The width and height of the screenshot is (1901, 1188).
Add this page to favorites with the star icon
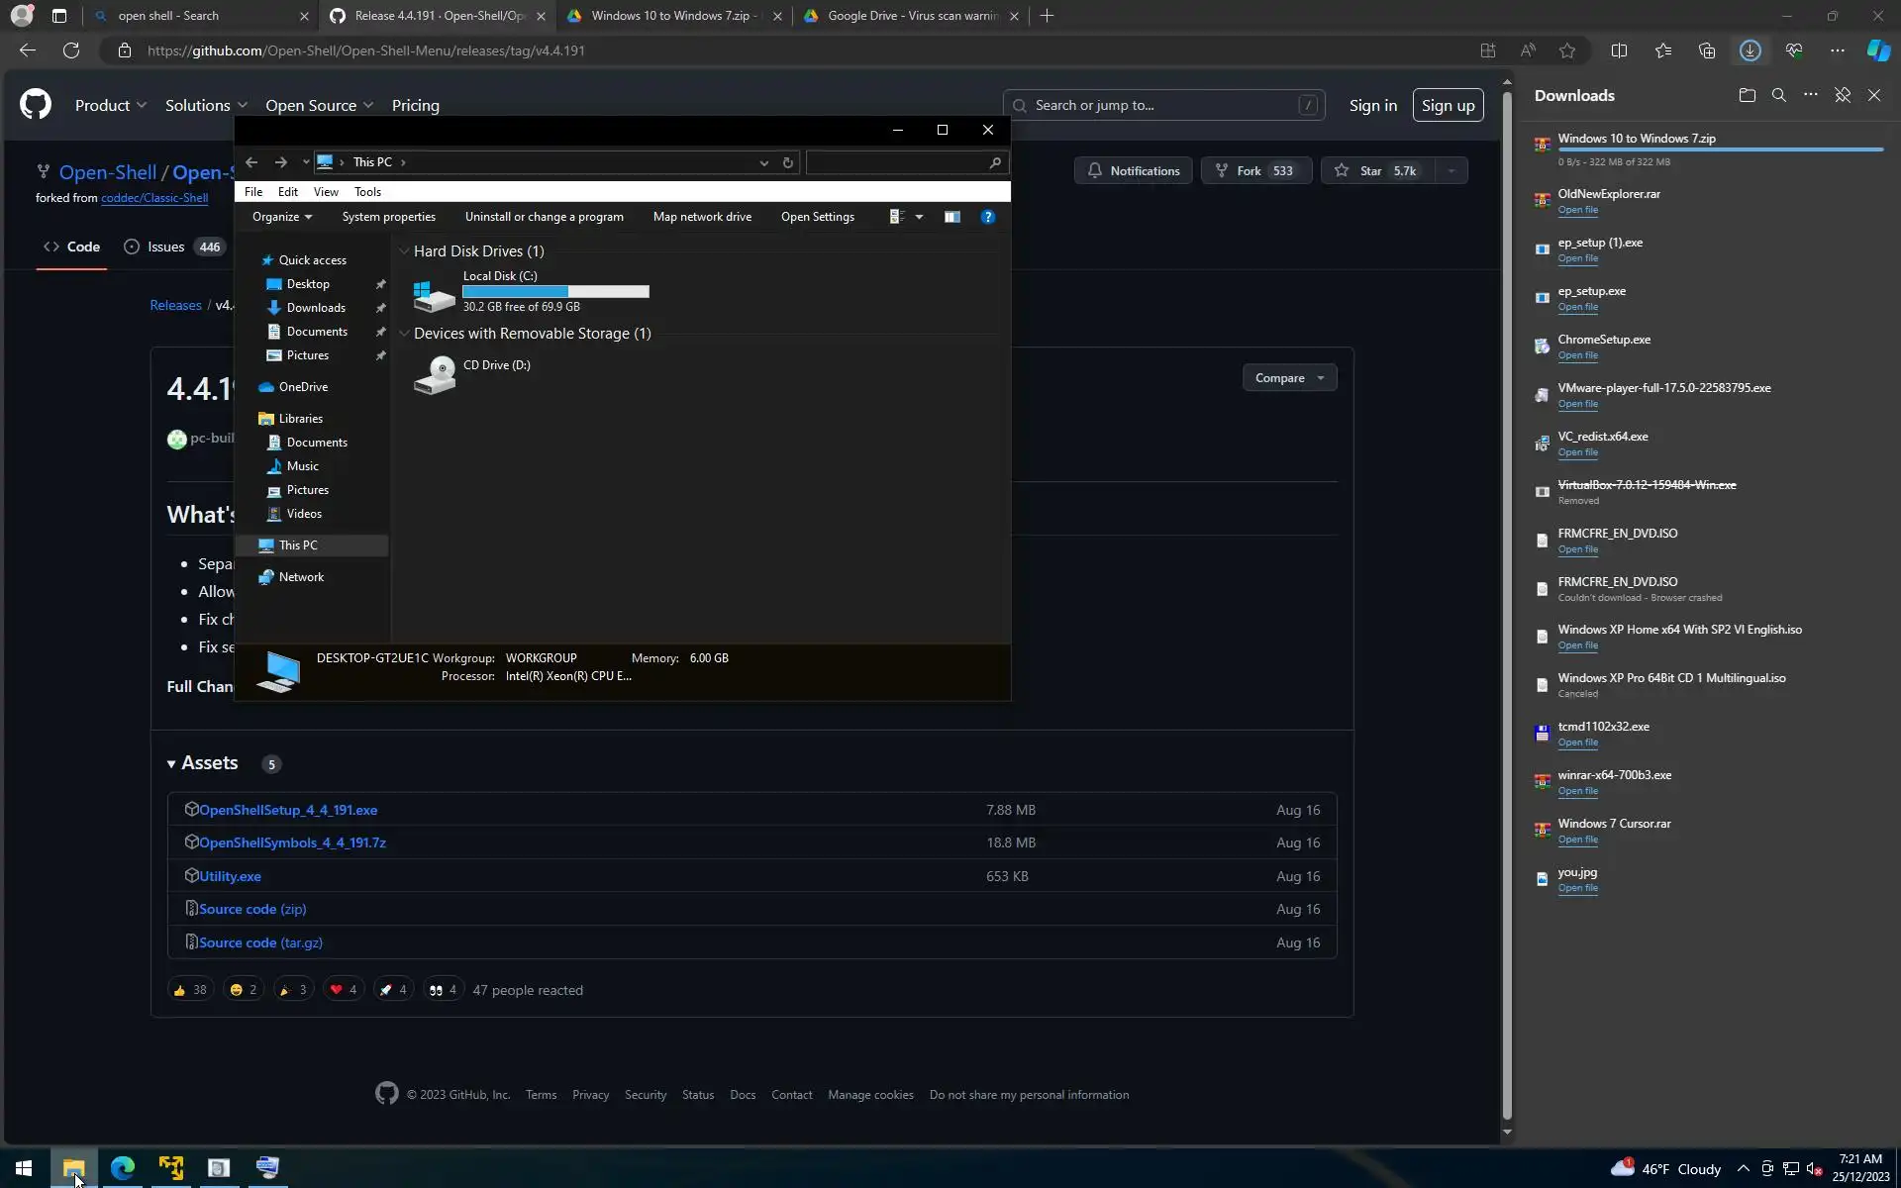[1567, 50]
